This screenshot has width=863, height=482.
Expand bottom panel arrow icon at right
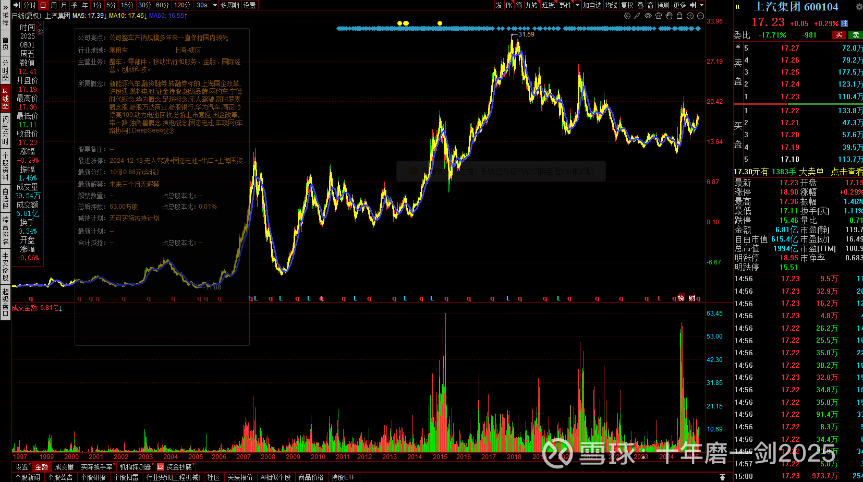coord(722,477)
